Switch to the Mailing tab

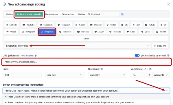(x=81, y=14)
